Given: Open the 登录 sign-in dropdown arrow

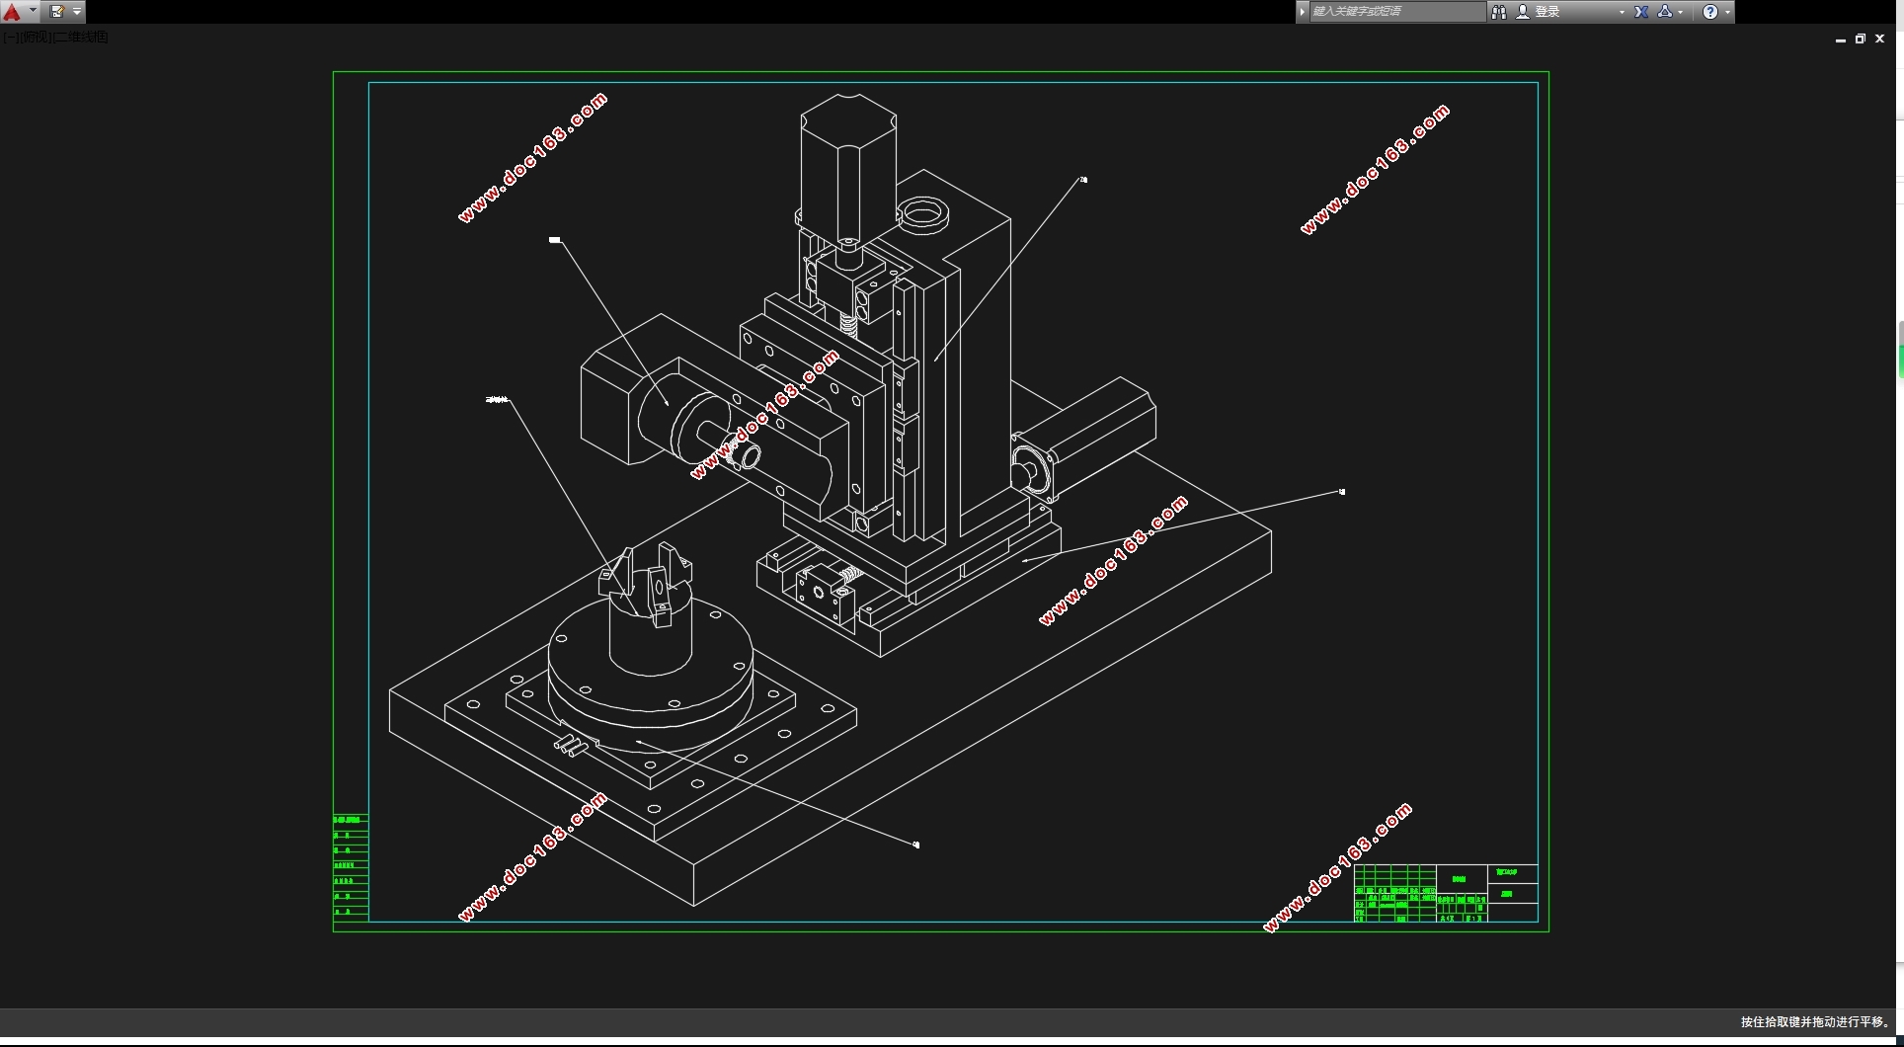Looking at the screenshot, I should tap(1622, 12).
